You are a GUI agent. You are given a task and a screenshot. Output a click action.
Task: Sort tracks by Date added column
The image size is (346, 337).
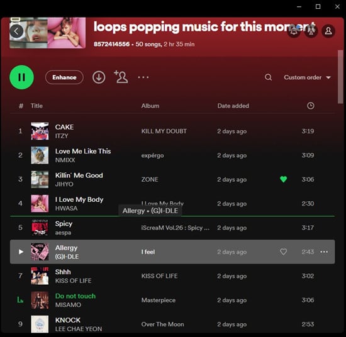(x=233, y=106)
